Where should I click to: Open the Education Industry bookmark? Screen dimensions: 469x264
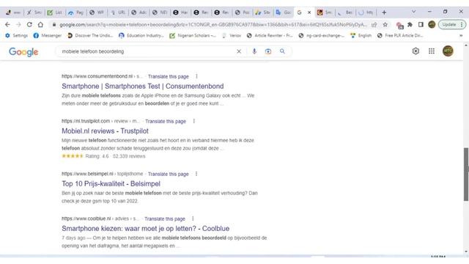click(x=141, y=35)
